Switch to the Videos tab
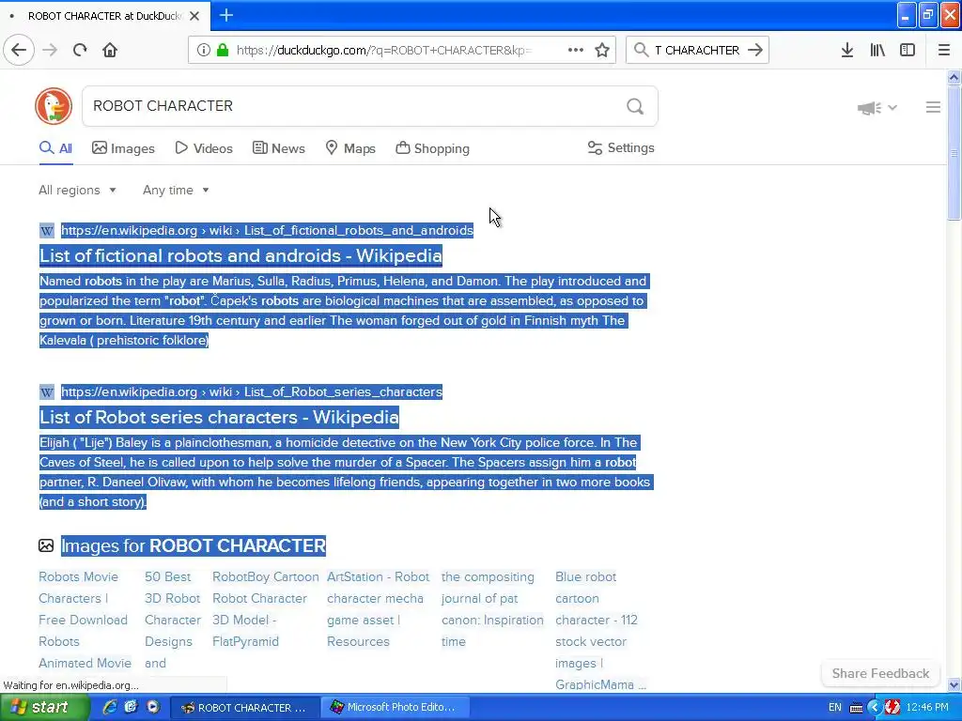Screen dimensions: 962x721 [x=204, y=148]
